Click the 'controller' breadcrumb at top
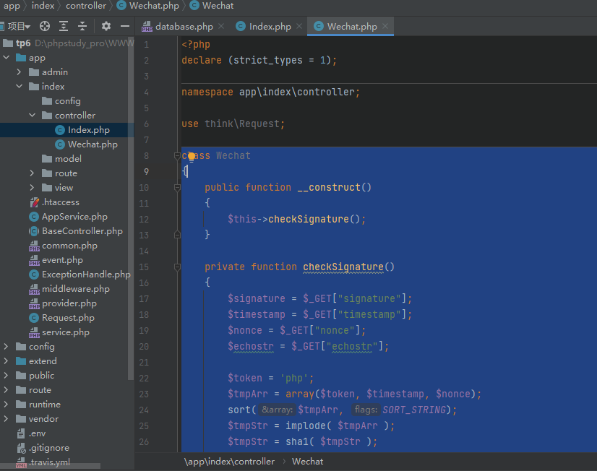 [86, 6]
